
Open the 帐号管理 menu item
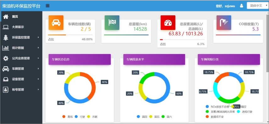21,89
